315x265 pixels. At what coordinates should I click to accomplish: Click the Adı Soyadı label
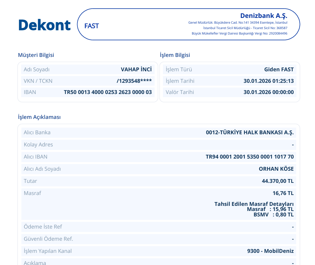point(36,69)
